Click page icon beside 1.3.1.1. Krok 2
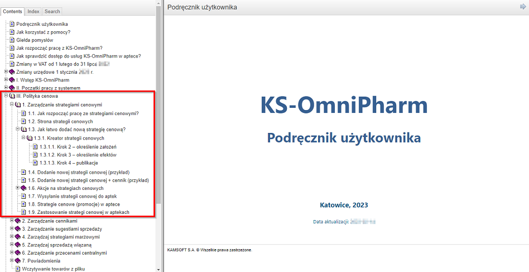The image size is (529, 272). point(35,147)
